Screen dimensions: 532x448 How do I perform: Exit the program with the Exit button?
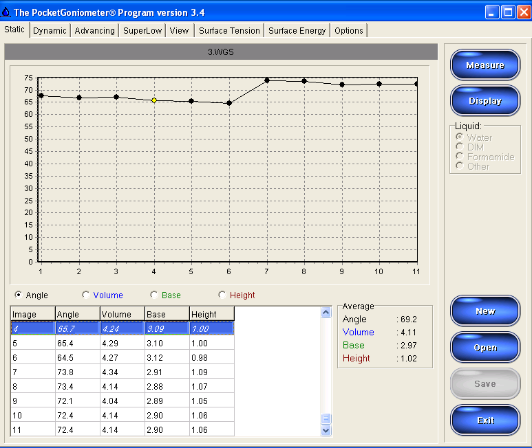pos(485,420)
